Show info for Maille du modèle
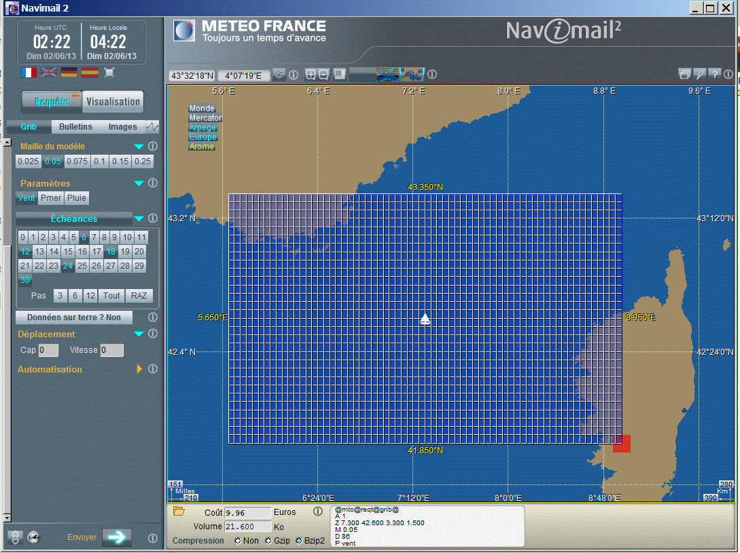This screenshot has width=740, height=553. pyautogui.click(x=152, y=146)
